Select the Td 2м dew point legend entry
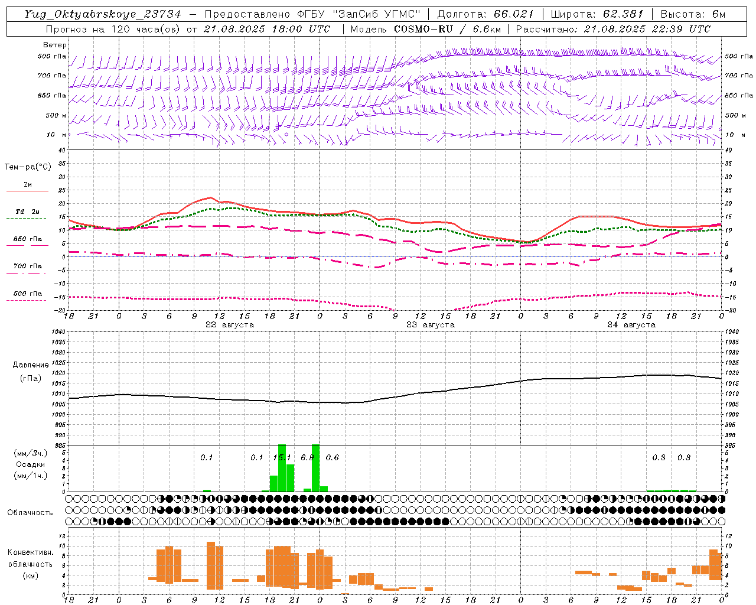The image size is (756, 605). tap(27, 212)
